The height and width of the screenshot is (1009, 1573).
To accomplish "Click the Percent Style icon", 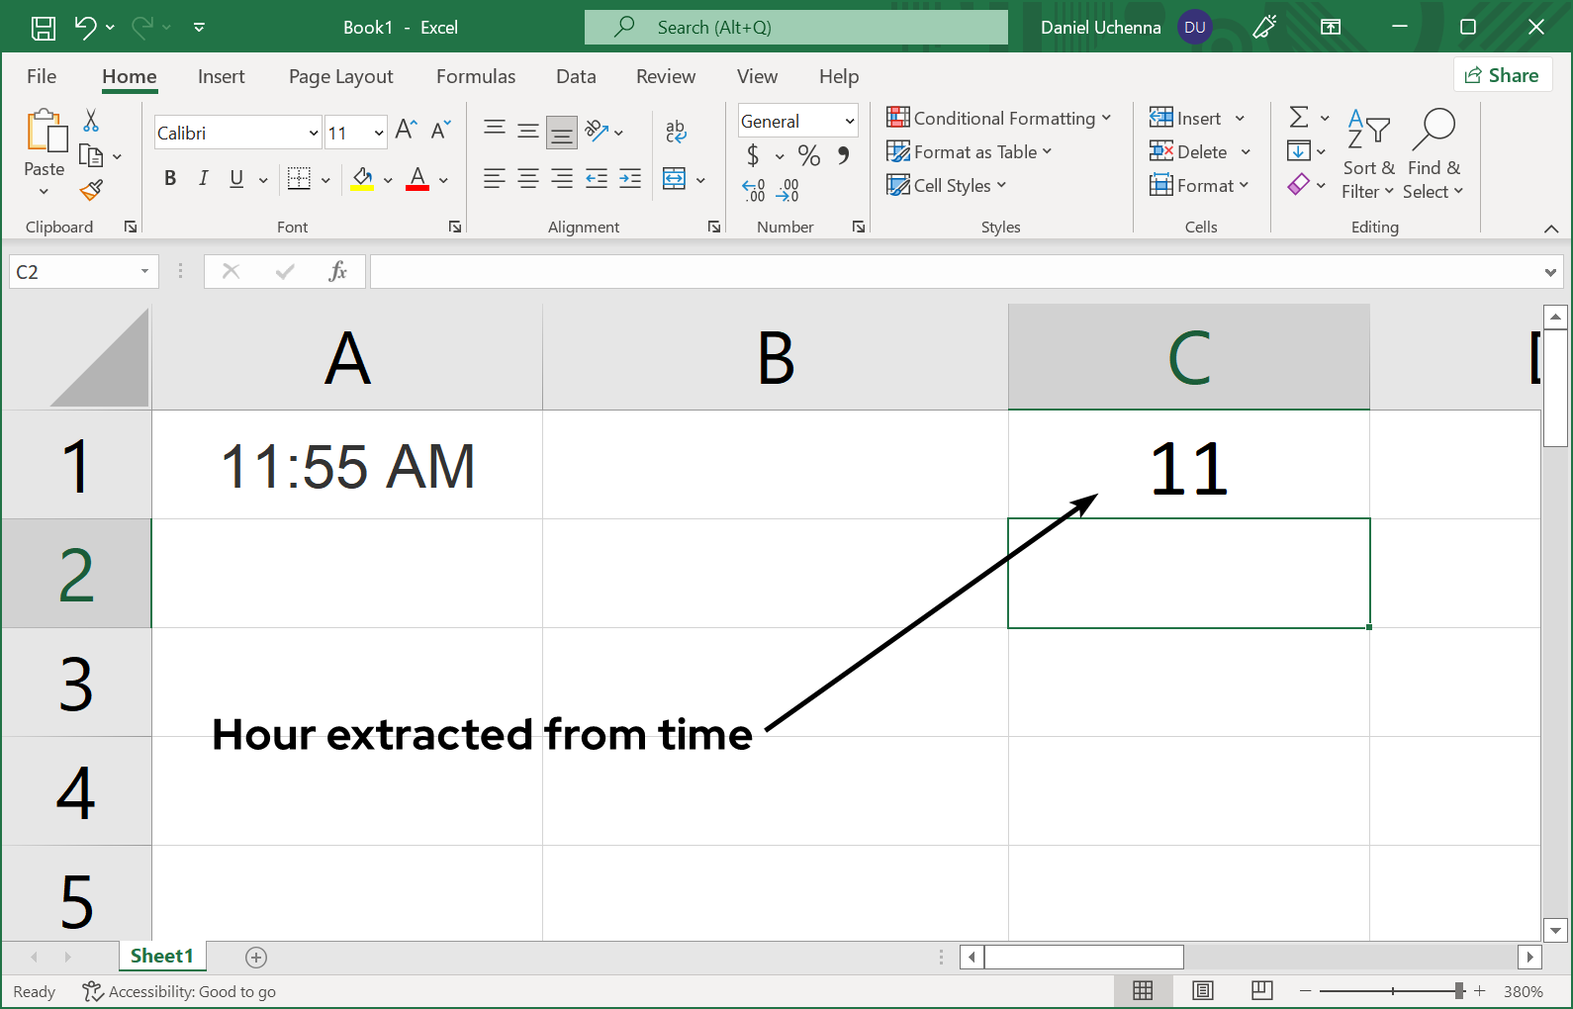I will click(x=808, y=155).
